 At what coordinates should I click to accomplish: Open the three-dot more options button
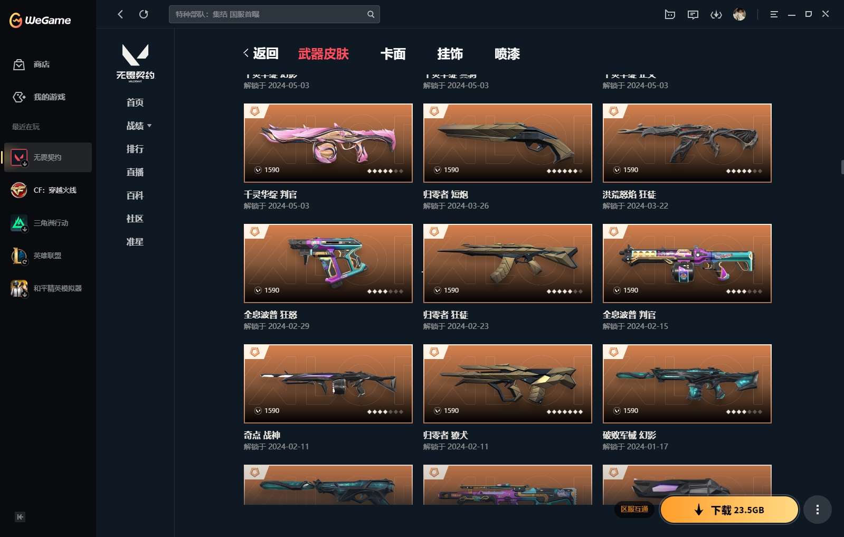pos(818,510)
